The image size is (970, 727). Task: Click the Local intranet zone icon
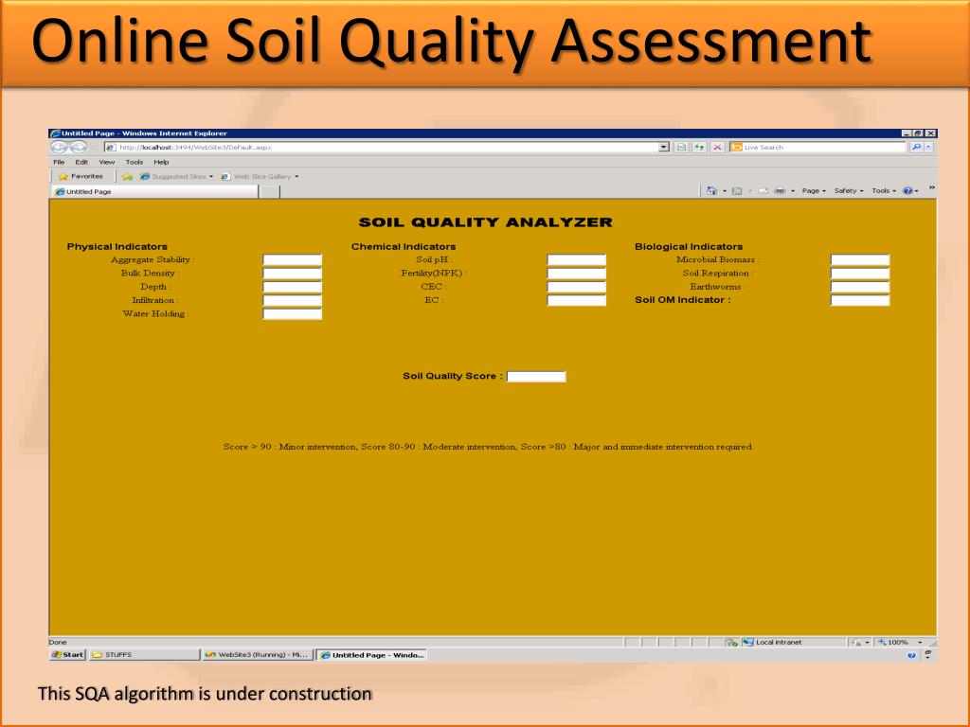click(x=748, y=643)
